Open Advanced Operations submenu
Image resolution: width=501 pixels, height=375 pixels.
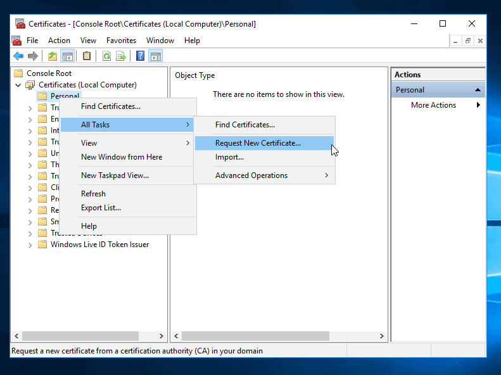coord(264,175)
